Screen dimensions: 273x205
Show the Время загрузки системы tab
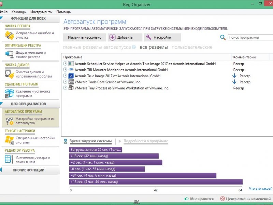pyautogui.click(x=90, y=141)
